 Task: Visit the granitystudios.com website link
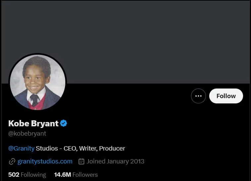45,161
